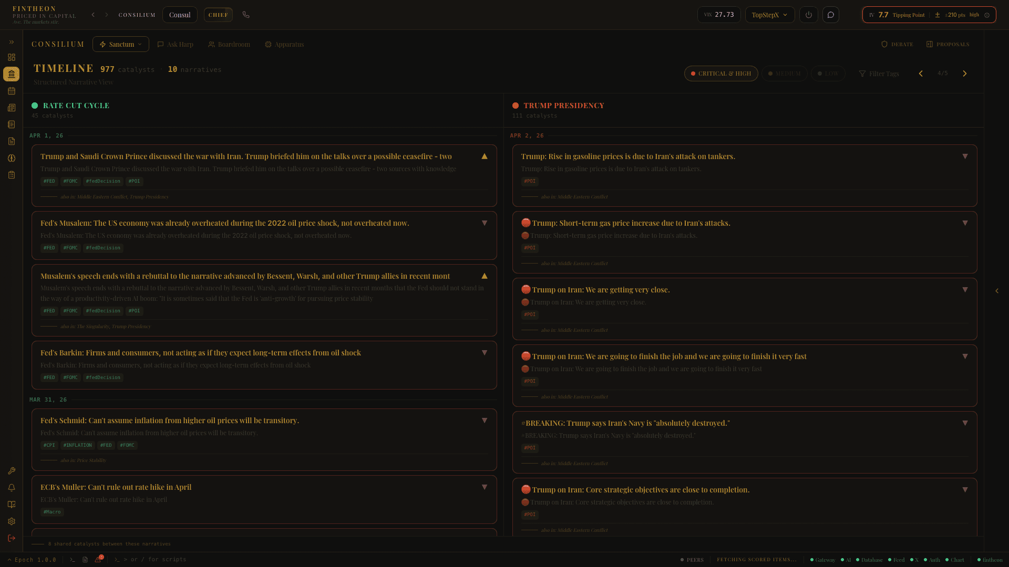The width and height of the screenshot is (1009, 567).
Task: Open the Filter Tags button
Action: click(x=879, y=73)
